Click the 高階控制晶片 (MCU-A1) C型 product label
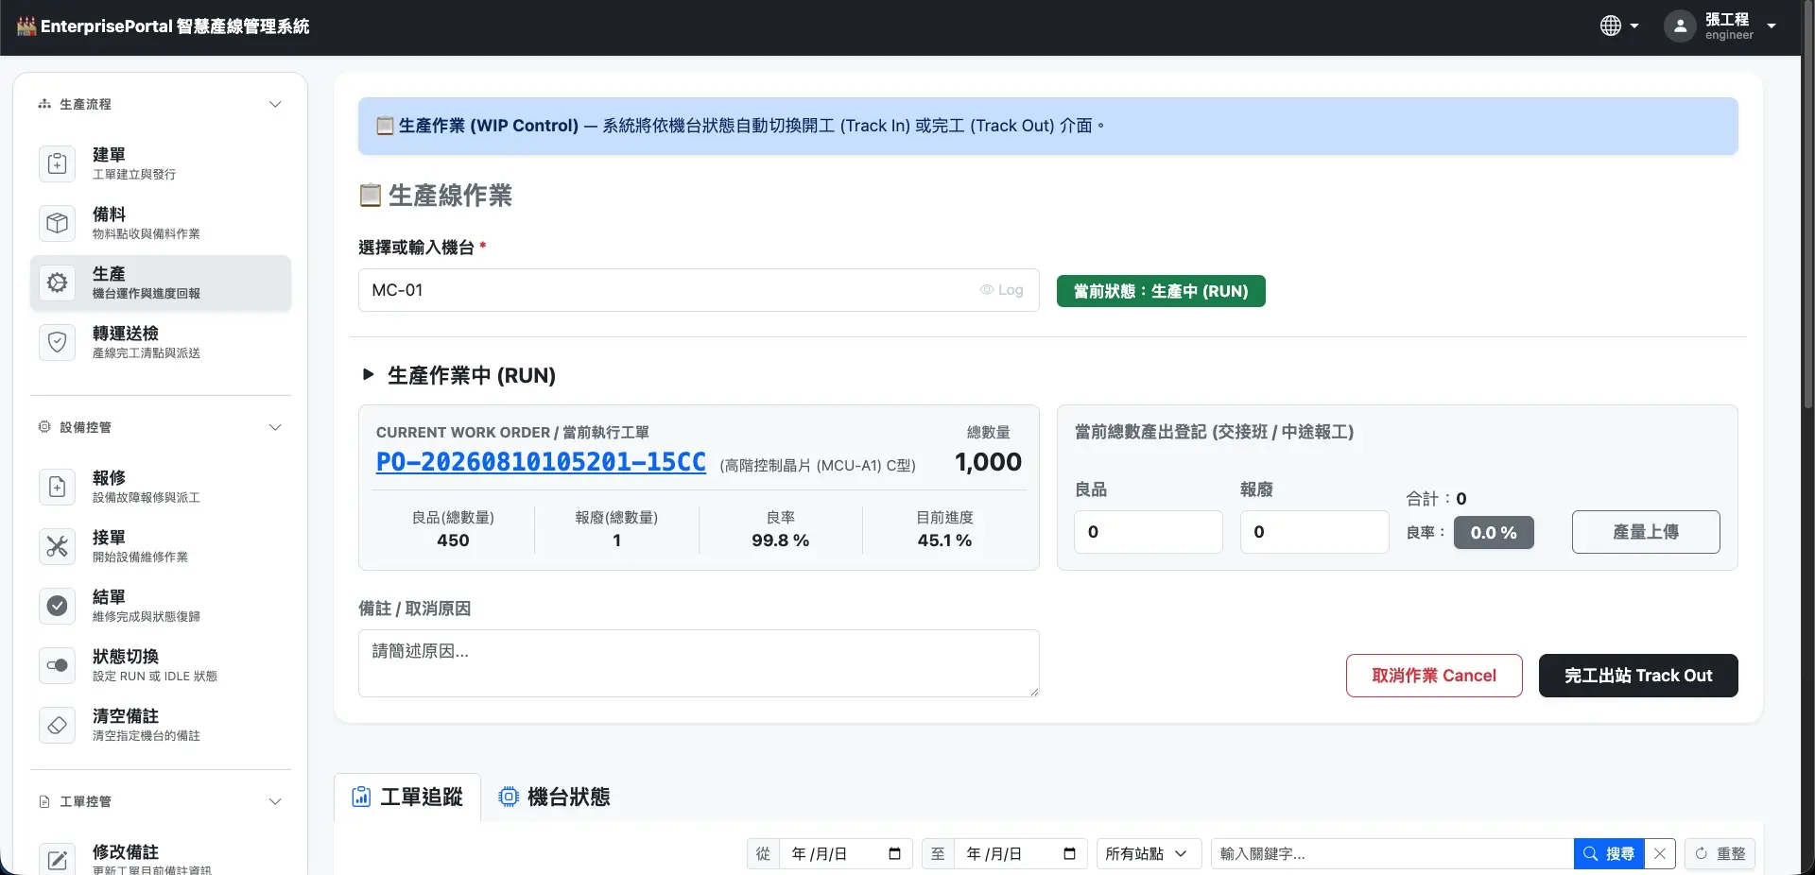This screenshot has width=1815, height=875. [818, 466]
